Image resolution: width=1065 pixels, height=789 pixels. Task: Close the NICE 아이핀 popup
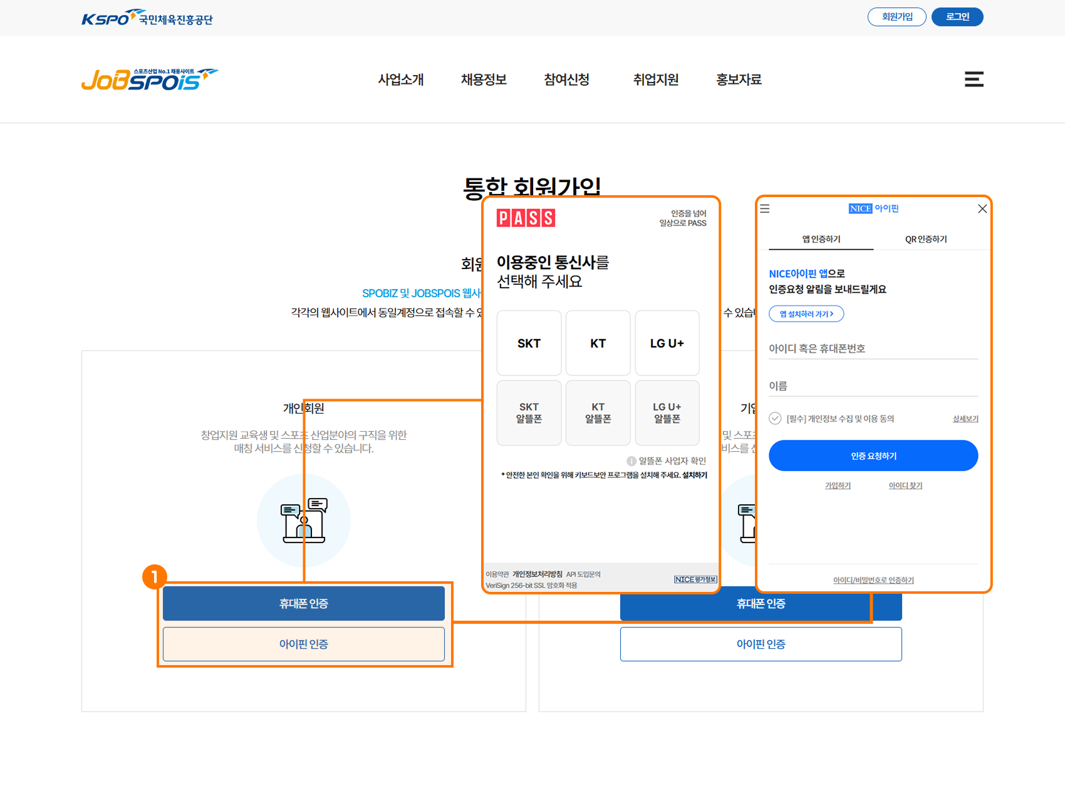click(982, 209)
